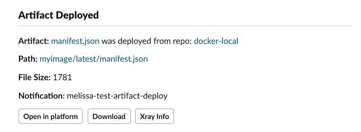Show Xray Info for the artifact
The width and height of the screenshot is (361, 132).
[x=154, y=117]
